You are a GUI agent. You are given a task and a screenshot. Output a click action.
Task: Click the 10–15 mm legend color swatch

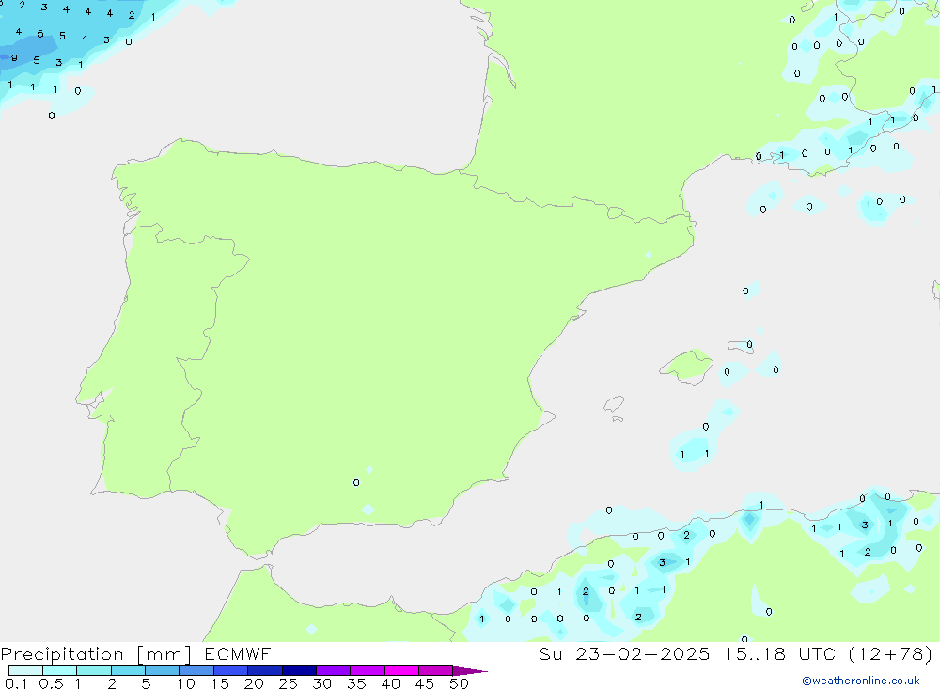[196, 670]
